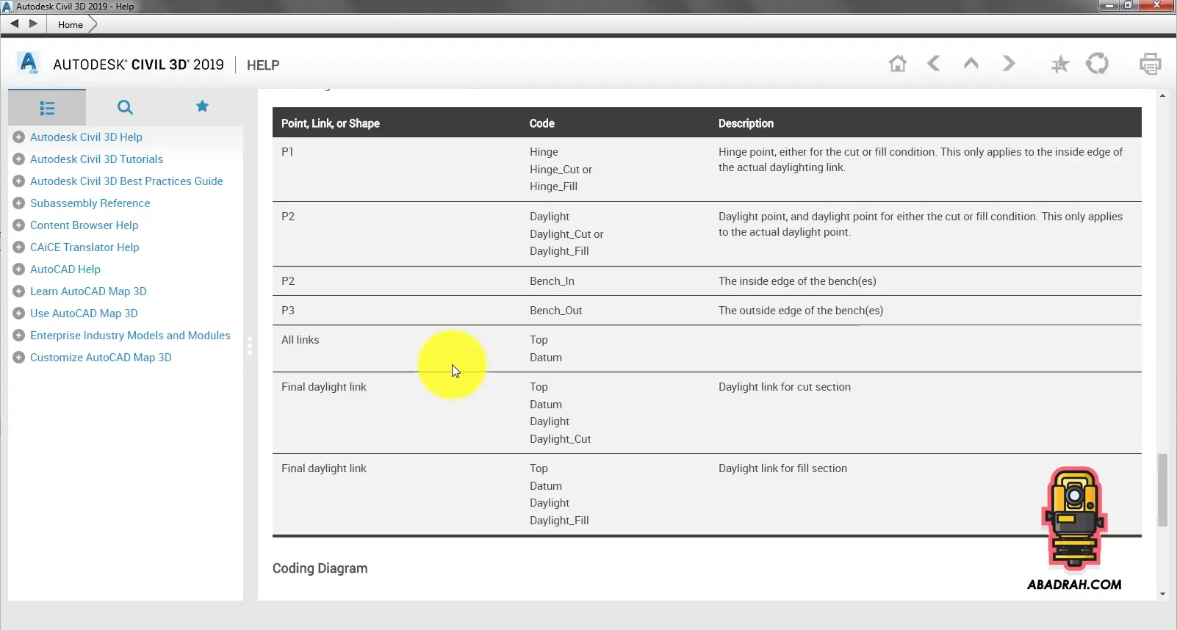Switch to the Favorites star tab
This screenshot has width=1177, height=630.
coord(202,106)
